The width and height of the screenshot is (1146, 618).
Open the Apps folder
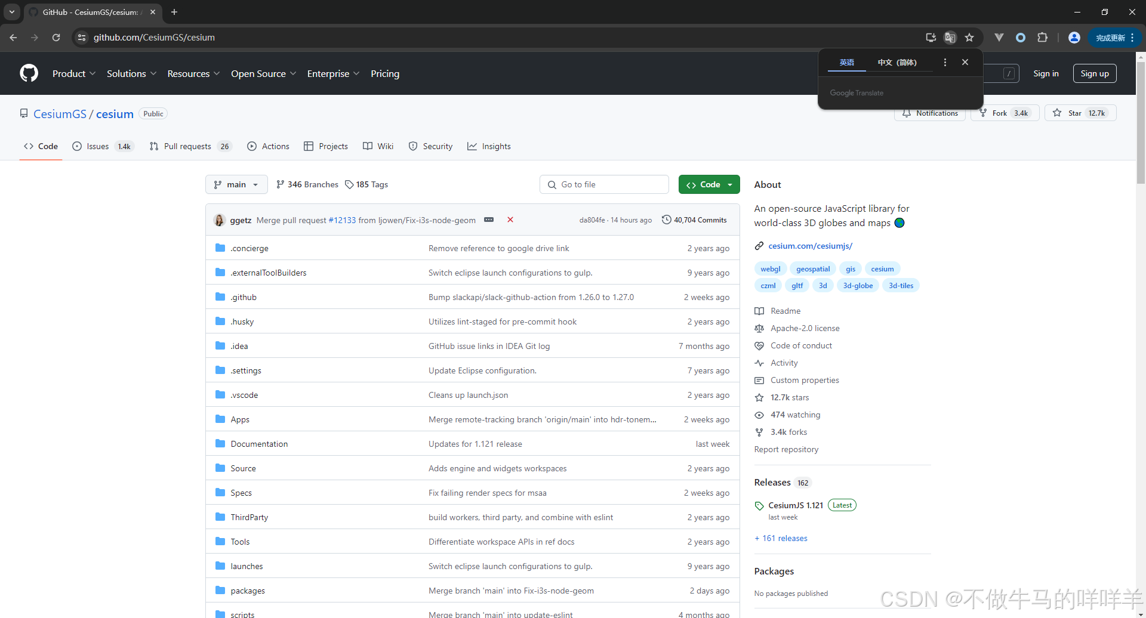pos(240,419)
